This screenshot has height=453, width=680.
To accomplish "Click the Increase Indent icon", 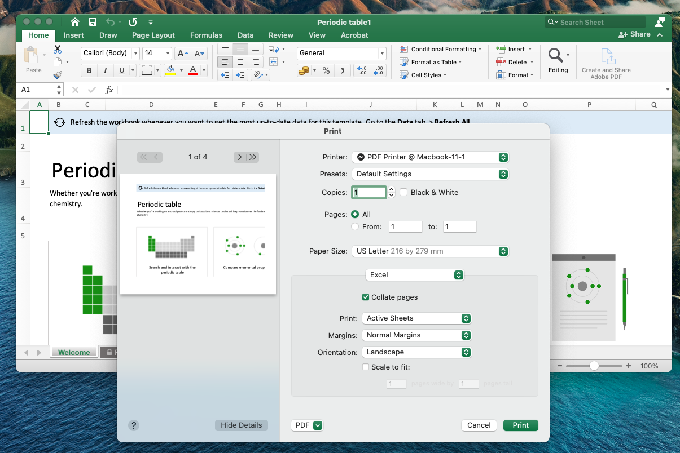I will [240, 75].
